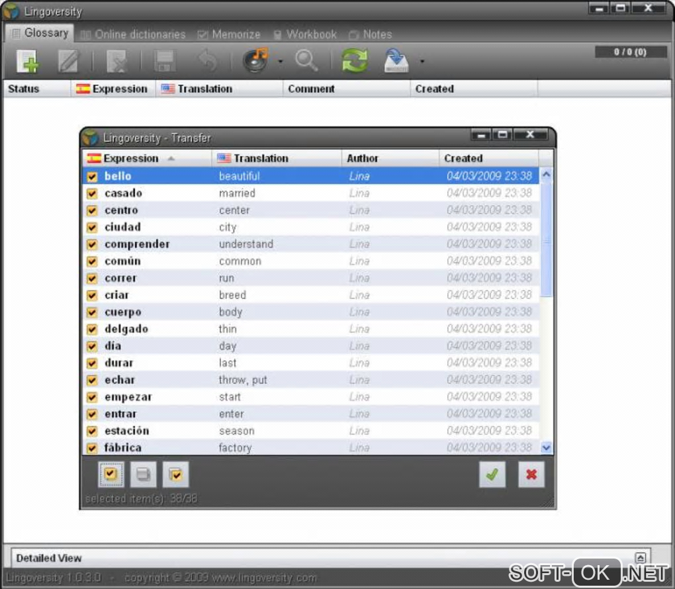Click the import download icon
The image size is (675, 589).
[396, 61]
